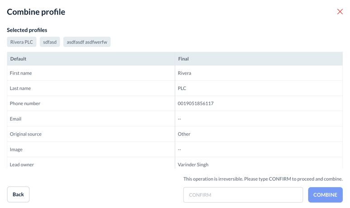The height and width of the screenshot is (208, 350).
Task: Click the First name row label
Action: tap(21, 73)
